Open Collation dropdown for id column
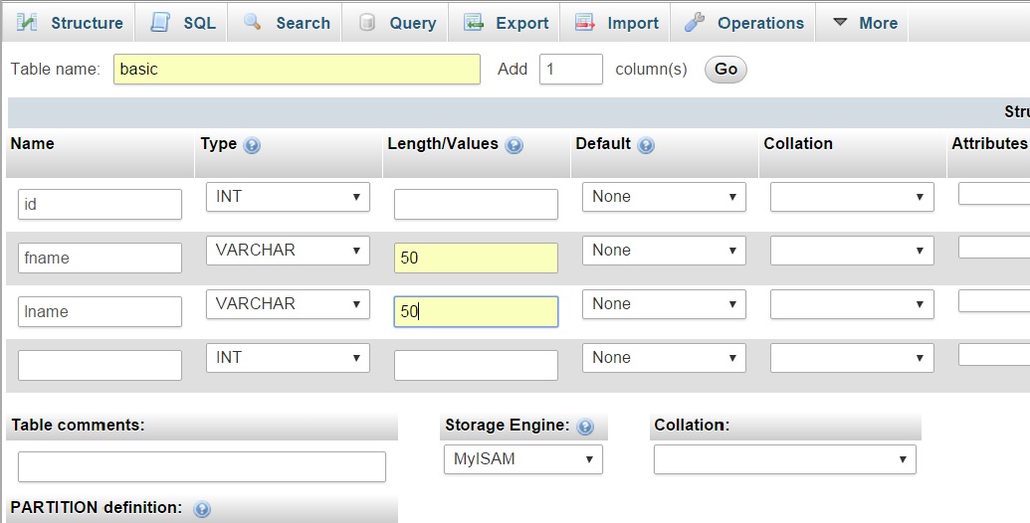Viewport: 1030px width, 523px height. tap(852, 197)
